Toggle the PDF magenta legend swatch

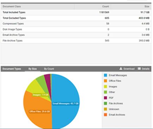(x=106, y=98)
